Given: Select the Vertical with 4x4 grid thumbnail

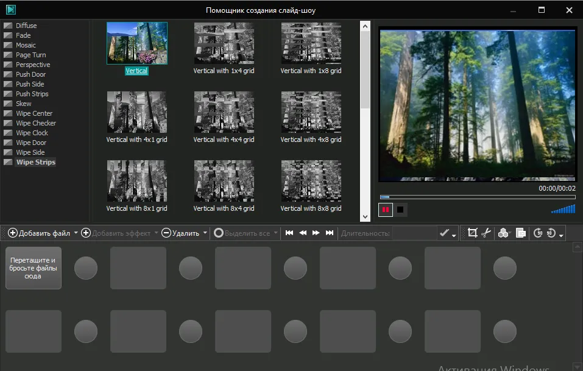Looking at the screenshot, I should pos(224,113).
